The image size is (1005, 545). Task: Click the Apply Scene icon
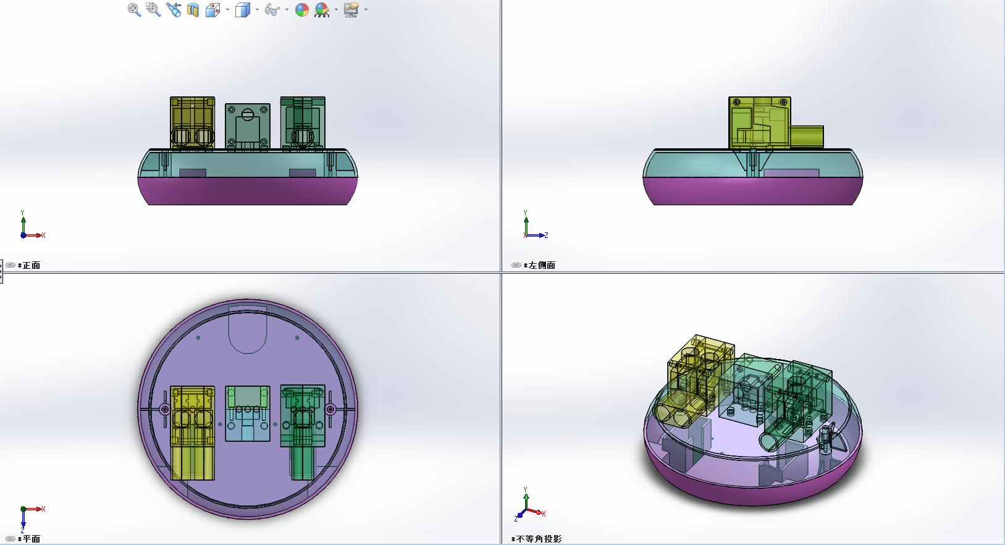[321, 10]
